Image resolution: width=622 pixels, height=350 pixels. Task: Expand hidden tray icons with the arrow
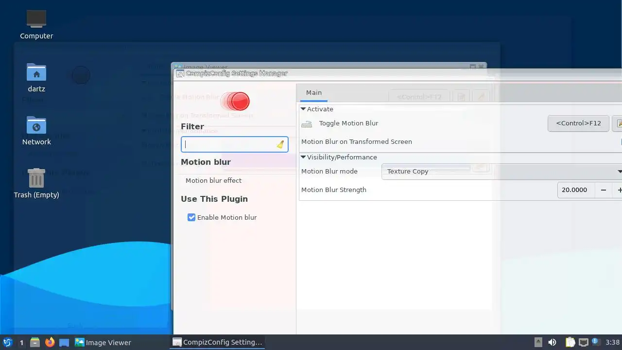(x=538, y=342)
